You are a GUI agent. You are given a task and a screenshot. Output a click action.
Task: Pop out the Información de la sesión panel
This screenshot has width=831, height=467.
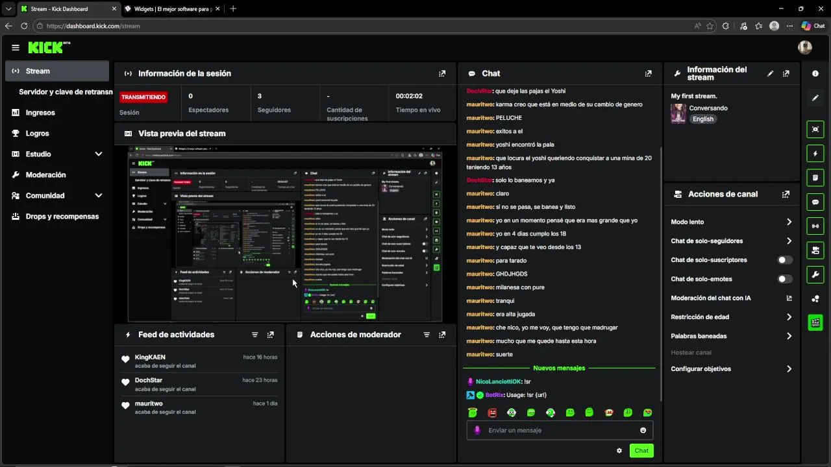pos(442,73)
